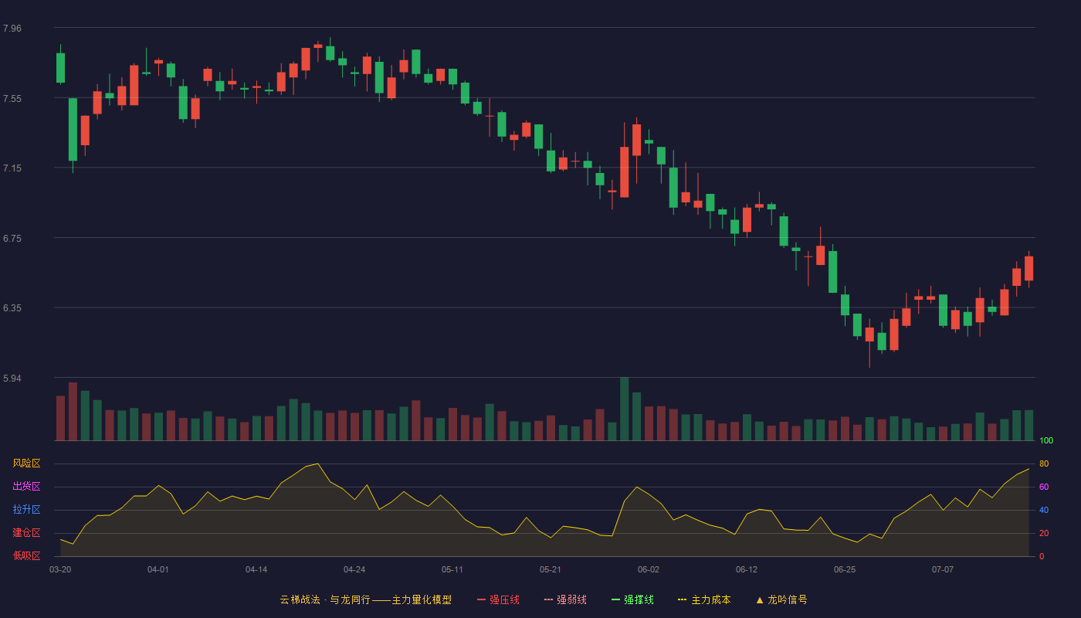Click the magenta 60 indicator axis value
The height and width of the screenshot is (618, 1081).
click(1044, 487)
